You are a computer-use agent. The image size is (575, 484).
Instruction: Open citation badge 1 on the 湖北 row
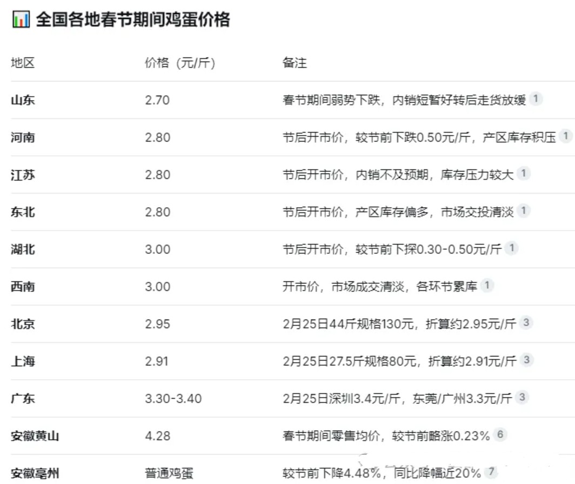click(512, 249)
